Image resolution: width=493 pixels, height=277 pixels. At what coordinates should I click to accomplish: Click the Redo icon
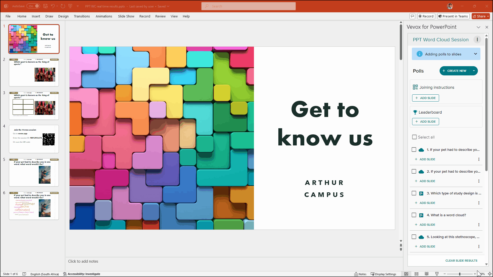[x=63, y=6]
